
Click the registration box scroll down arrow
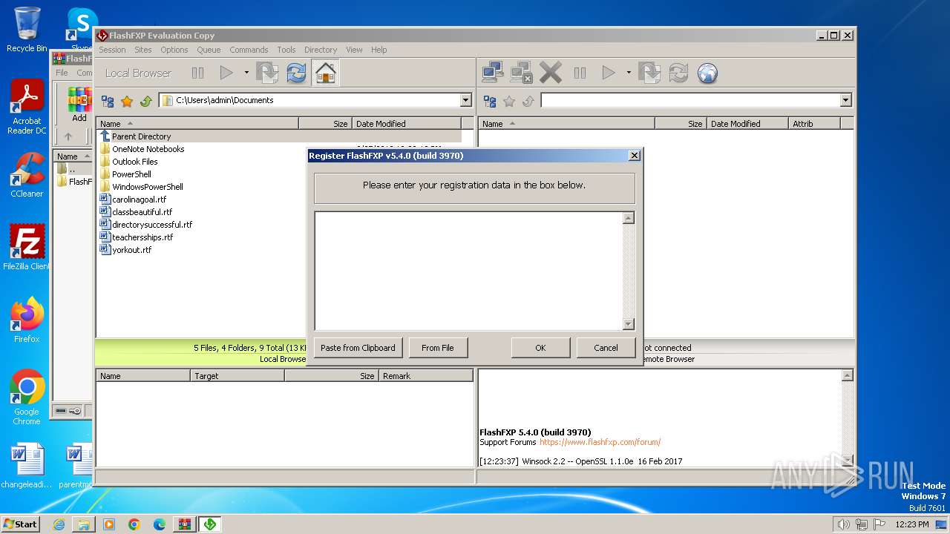629,324
